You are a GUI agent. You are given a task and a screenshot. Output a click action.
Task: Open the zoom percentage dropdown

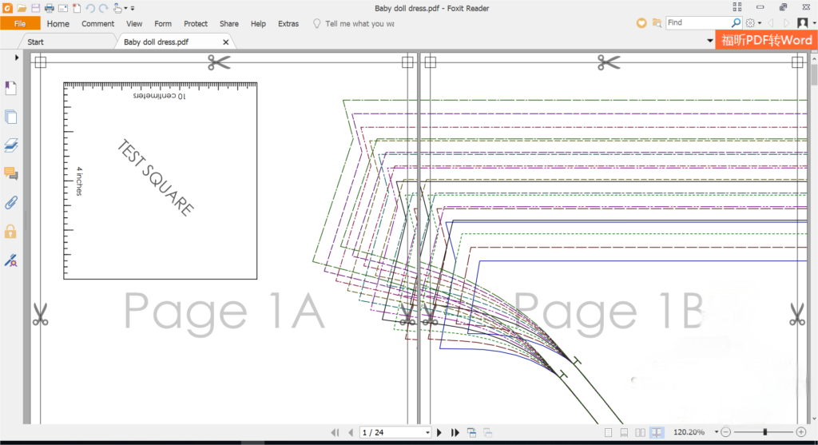(x=716, y=432)
